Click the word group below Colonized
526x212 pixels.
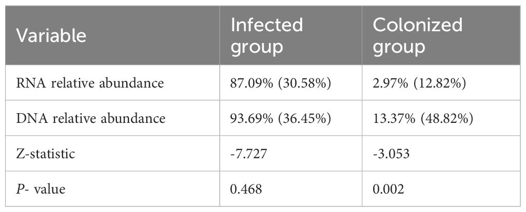pyautogui.click(x=399, y=47)
